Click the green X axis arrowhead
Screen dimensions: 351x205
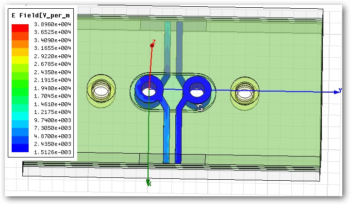148,182
